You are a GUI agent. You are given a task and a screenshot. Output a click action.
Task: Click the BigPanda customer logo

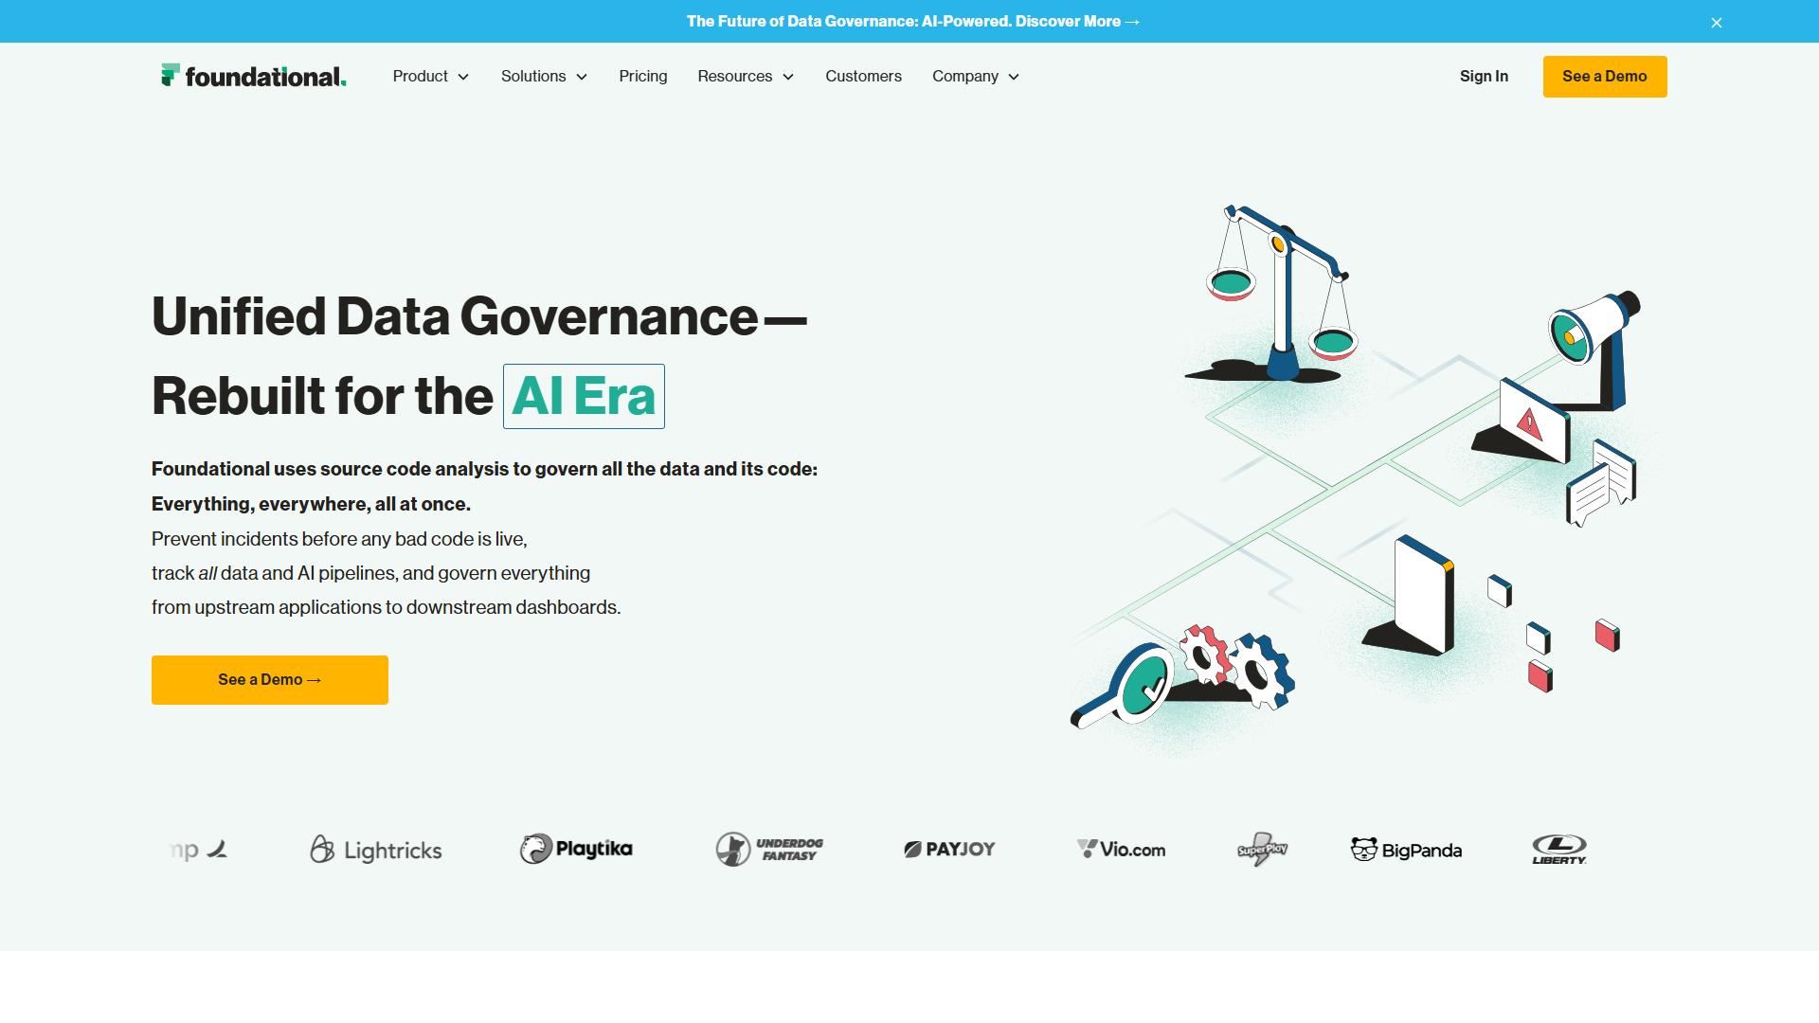point(1406,850)
